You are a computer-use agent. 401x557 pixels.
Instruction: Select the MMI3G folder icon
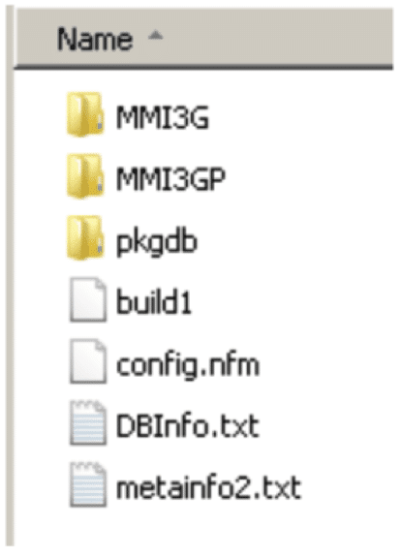coord(85,114)
